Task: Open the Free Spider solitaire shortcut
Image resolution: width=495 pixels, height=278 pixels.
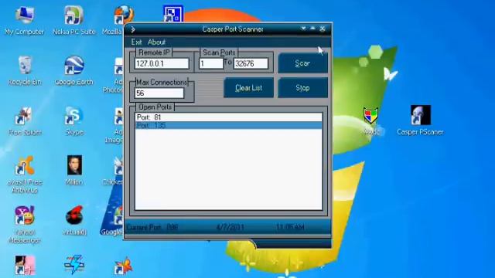Action: (23, 115)
